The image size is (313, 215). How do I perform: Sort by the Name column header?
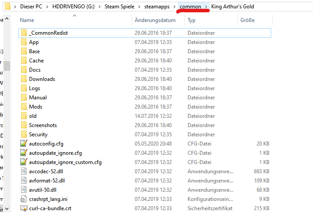(x=27, y=20)
